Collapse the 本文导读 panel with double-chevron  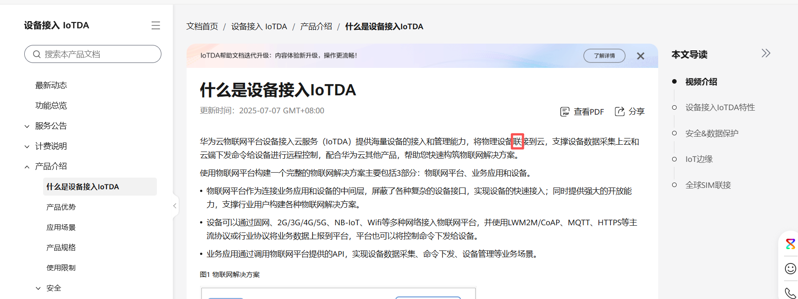766,54
